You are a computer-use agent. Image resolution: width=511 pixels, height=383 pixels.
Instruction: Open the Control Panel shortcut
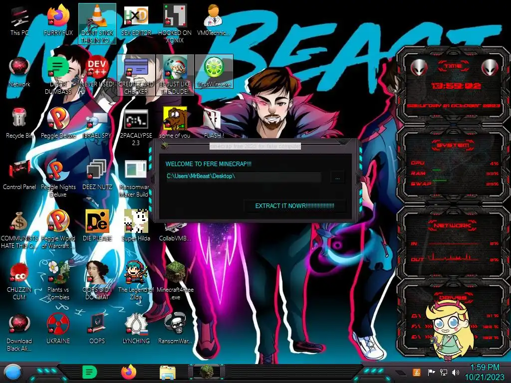pos(19,175)
